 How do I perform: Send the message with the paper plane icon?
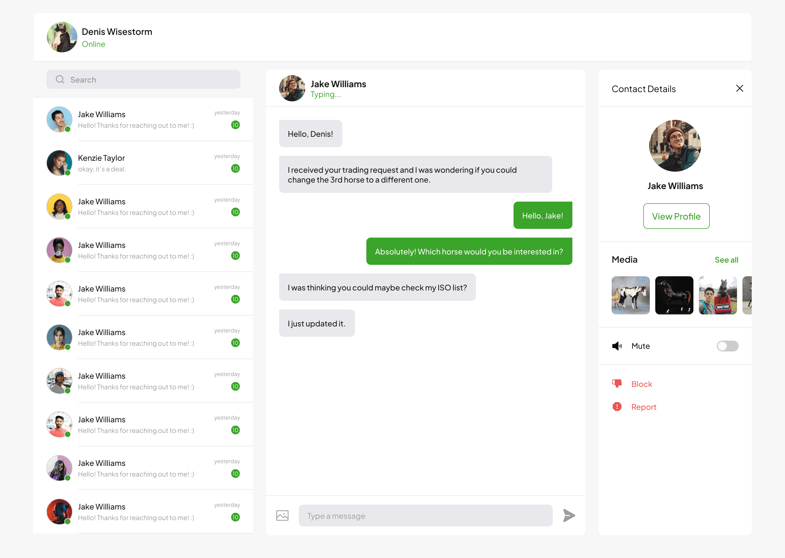point(569,515)
